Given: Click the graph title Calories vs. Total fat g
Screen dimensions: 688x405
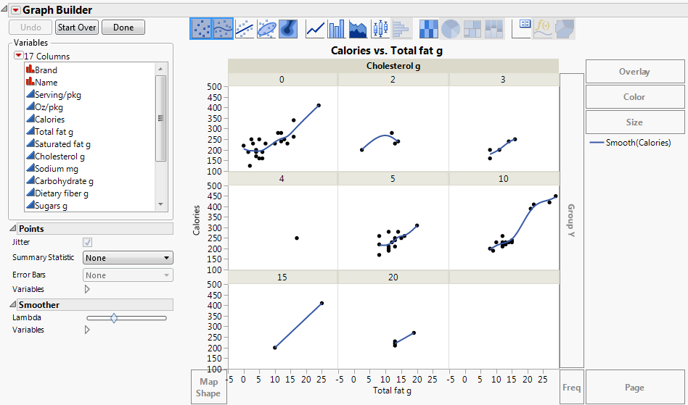Looking at the screenshot, I should [x=387, y=51].
